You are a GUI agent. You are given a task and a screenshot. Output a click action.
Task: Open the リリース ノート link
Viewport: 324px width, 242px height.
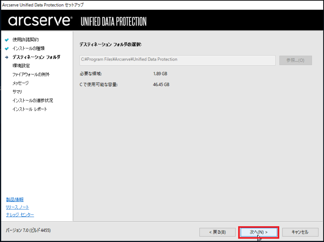coord(17,207)
